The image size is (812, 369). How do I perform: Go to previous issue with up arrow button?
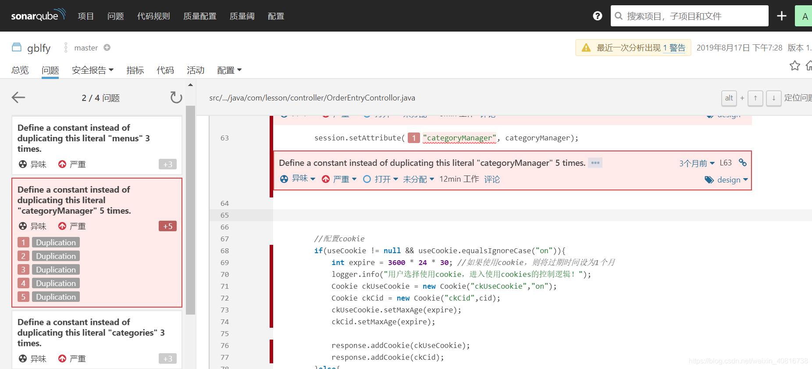click(755, 98)
